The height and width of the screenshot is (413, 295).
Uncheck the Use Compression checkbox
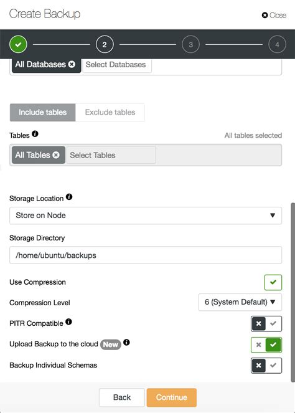click(273, 282)
